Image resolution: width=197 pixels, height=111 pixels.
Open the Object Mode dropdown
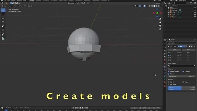[7, 6]
